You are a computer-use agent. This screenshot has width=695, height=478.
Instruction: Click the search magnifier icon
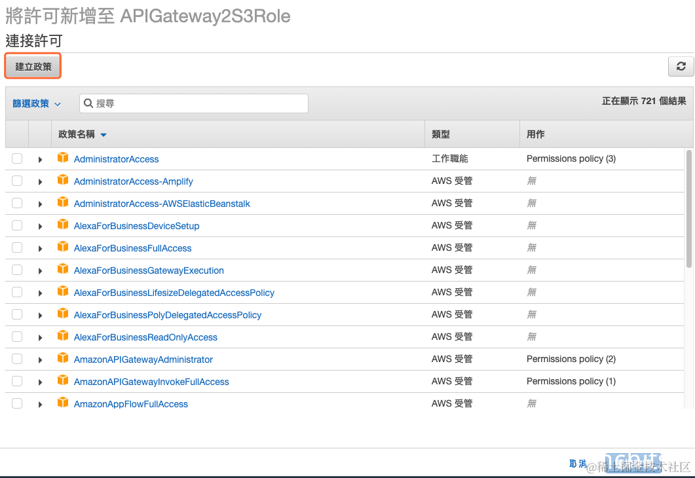(x=88, y=103)
